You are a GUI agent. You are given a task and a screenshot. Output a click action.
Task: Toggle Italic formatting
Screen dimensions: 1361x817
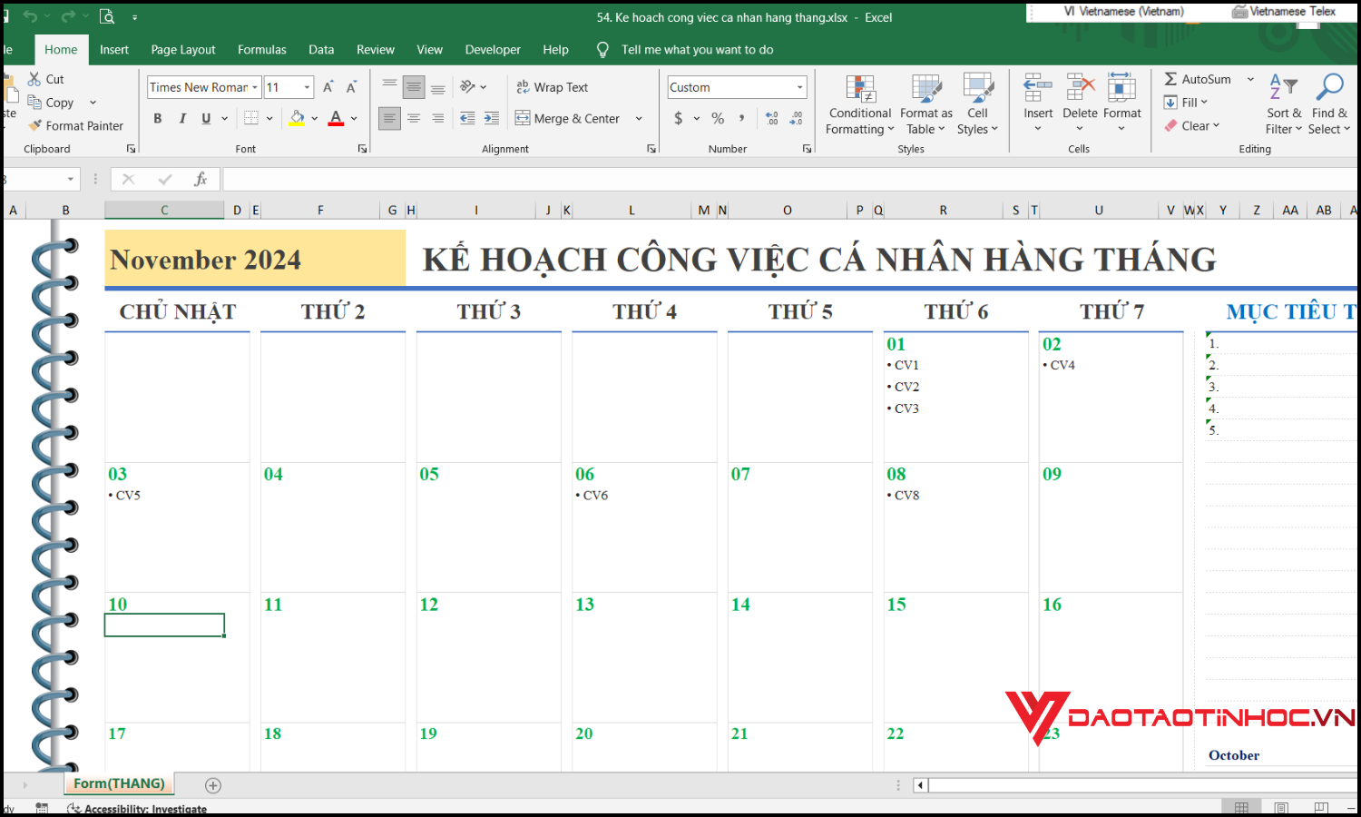(x=182, y=118)
